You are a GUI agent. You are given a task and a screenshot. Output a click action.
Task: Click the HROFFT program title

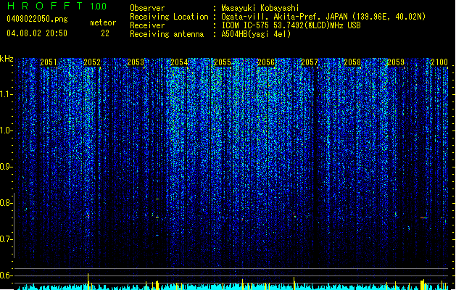click(45, 6)
